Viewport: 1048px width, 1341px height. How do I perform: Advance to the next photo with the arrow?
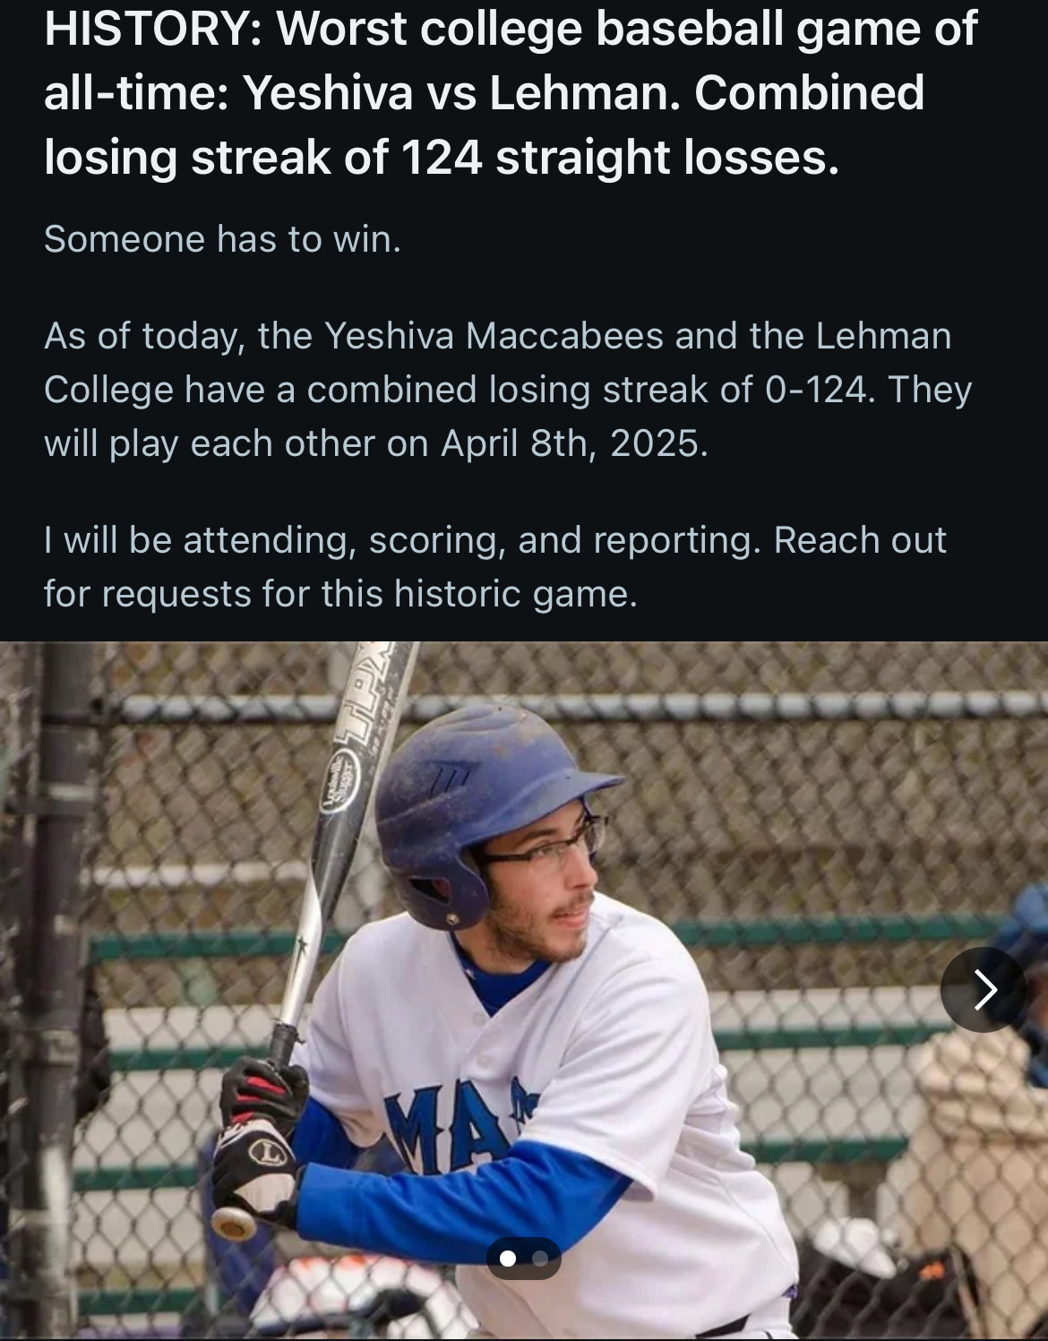tap(983, 989)
